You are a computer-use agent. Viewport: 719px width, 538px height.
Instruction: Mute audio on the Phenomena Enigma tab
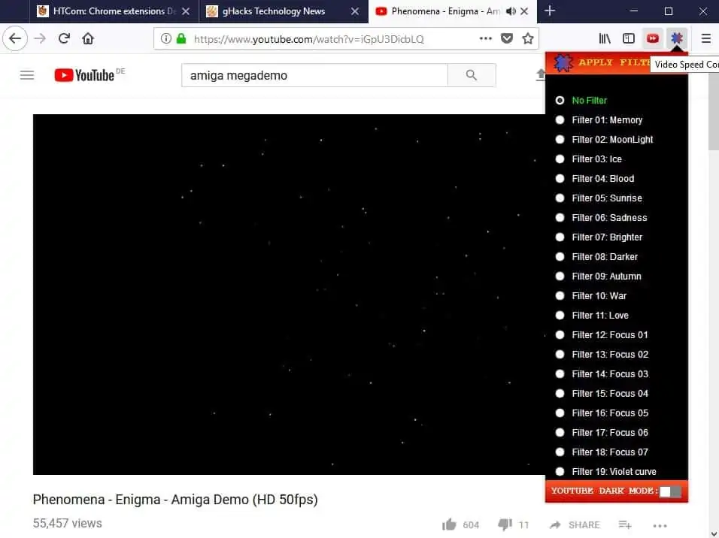pos(511,11)
